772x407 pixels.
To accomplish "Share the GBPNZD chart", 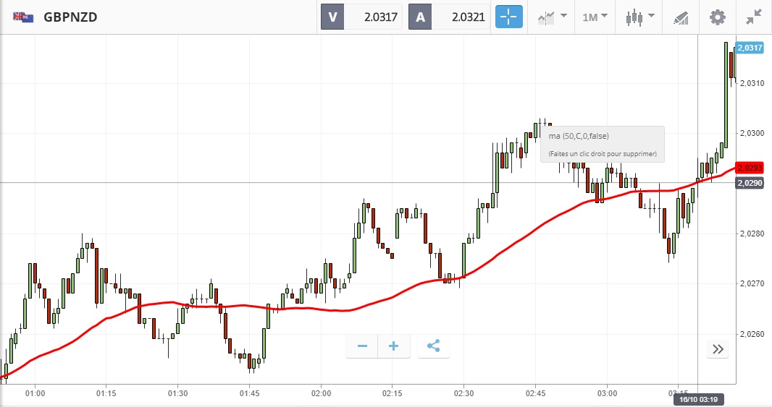I will tap(433, 346).
